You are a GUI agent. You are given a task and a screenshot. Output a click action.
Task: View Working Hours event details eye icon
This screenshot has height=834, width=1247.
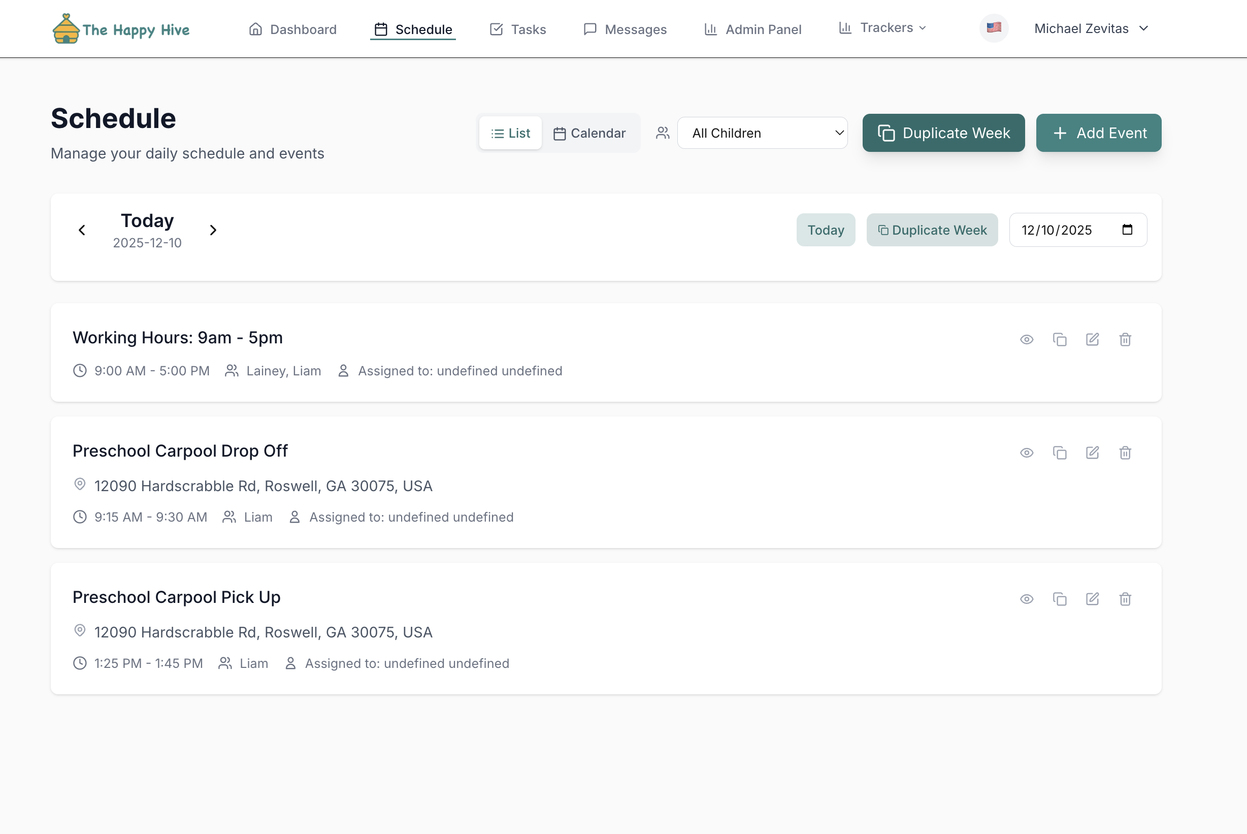point(1027,339)
